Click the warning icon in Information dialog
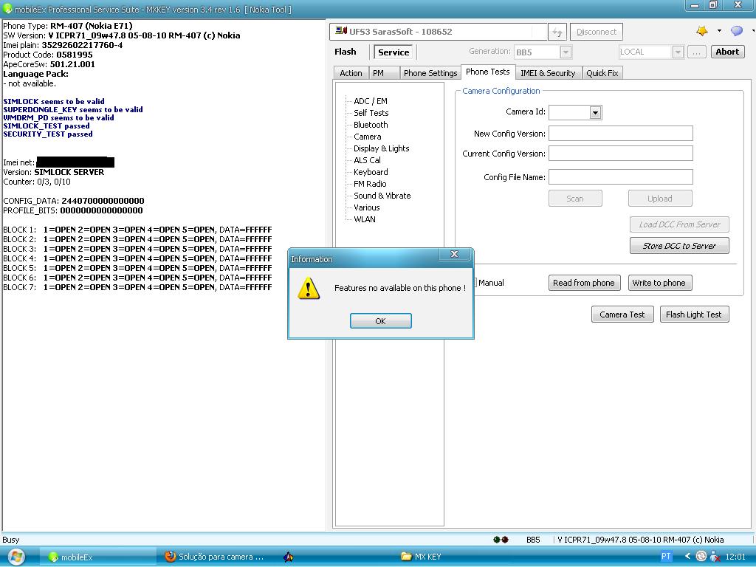Screen dimensions: 756x567 (x=309, y=289)
